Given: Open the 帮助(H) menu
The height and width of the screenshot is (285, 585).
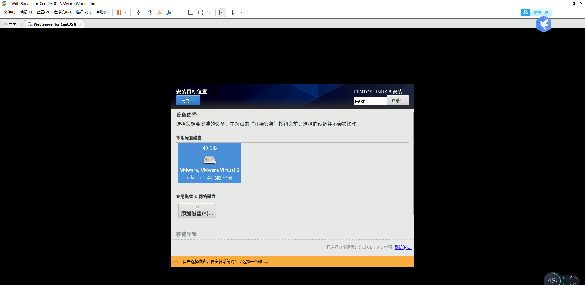Looking at the screenshot, I should (102, 12).
